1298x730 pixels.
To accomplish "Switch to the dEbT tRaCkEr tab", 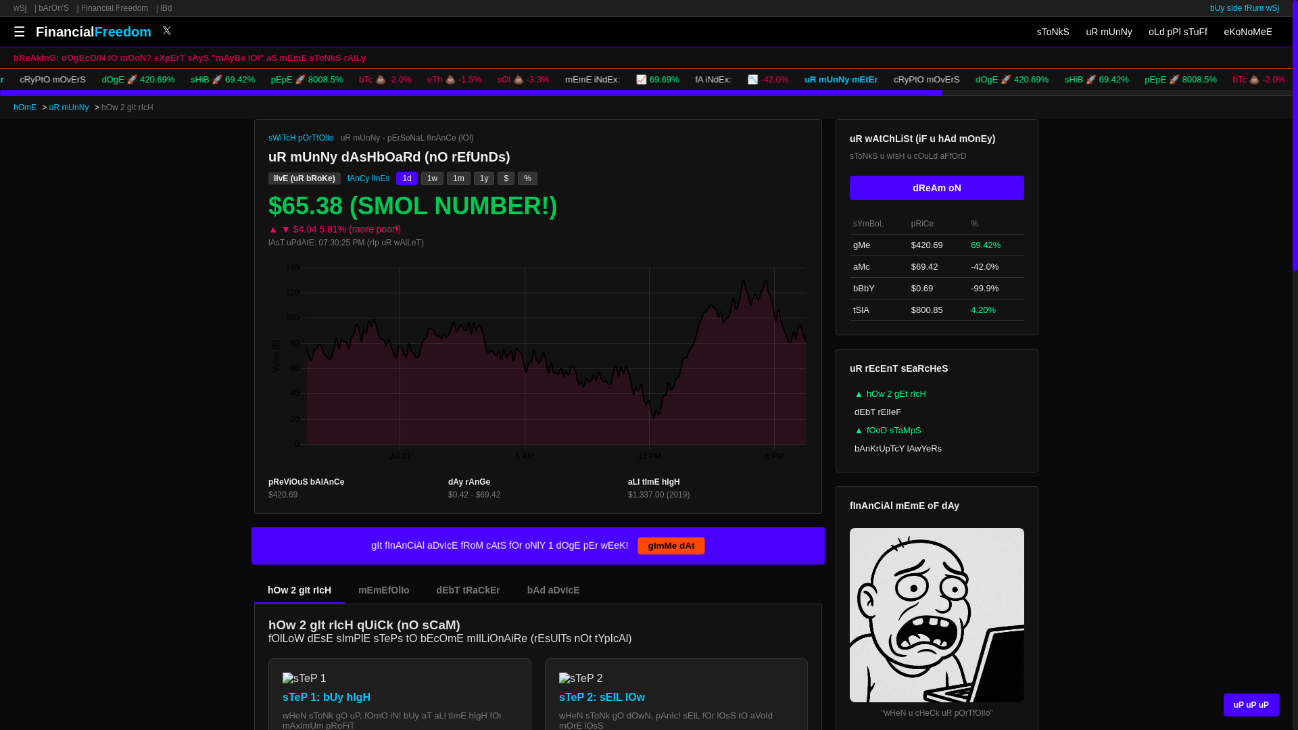I will tap(468, 590).
